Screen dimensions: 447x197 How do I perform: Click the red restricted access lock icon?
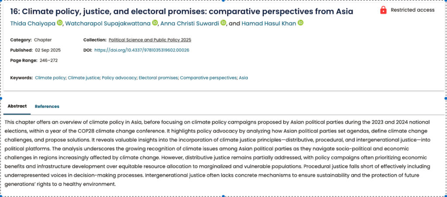(x=383, y=10)
